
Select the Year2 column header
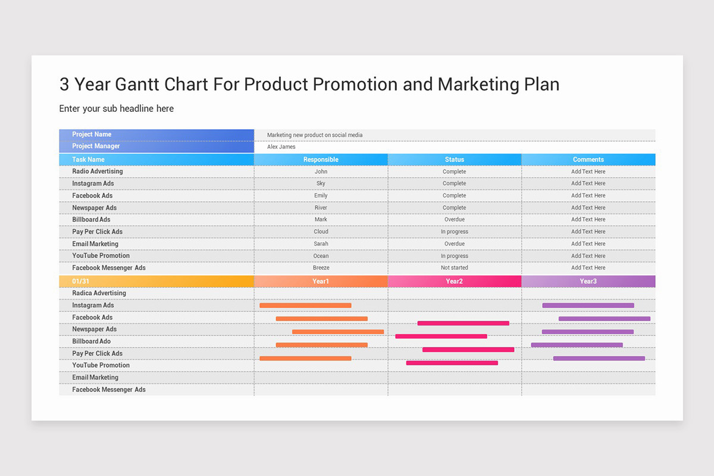click(454, 281)
